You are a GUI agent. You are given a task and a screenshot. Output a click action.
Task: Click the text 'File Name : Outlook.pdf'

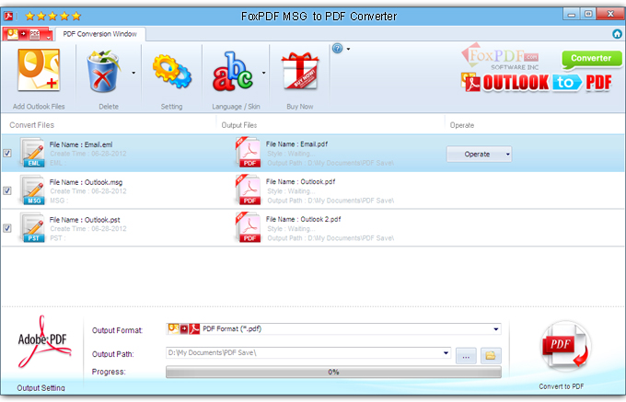[x=301, y=181]
